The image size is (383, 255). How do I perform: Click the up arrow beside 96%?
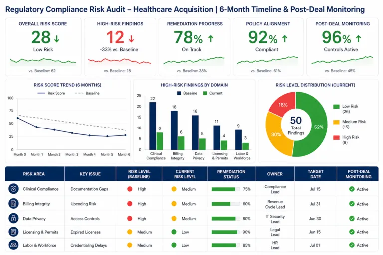(x=359, y=38)
